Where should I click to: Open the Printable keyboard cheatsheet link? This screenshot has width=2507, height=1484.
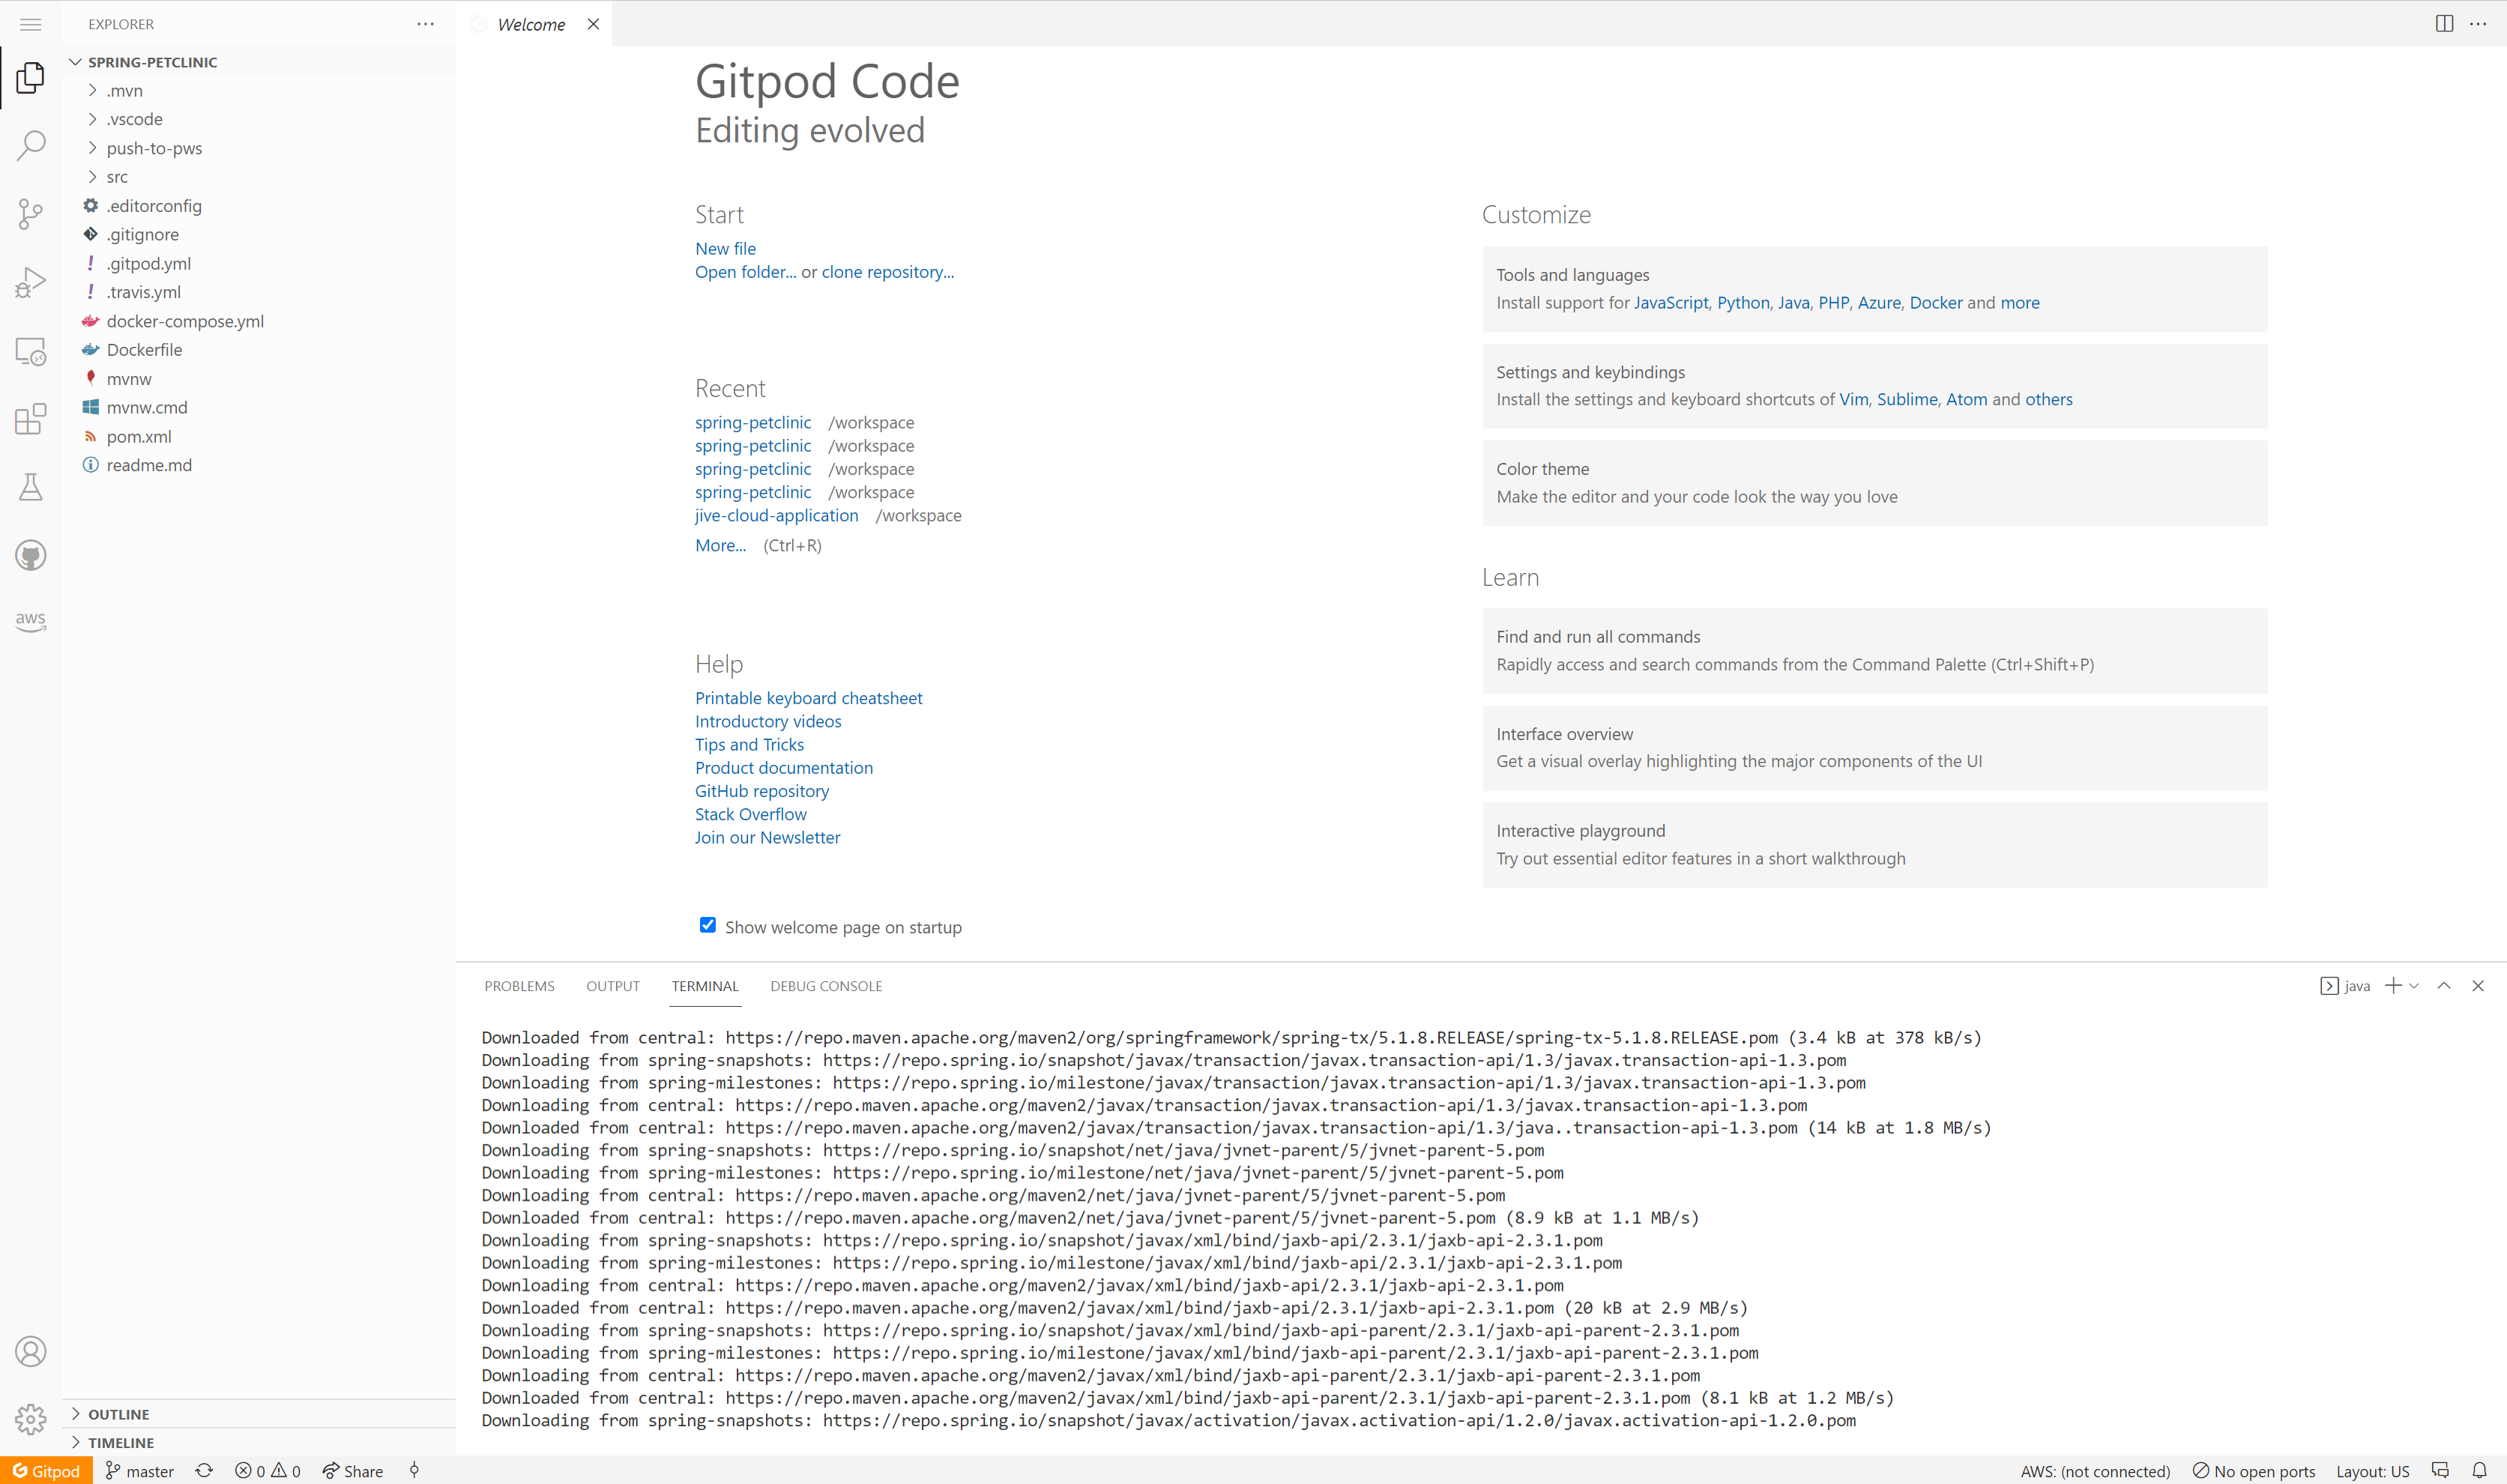coord(809,698)
